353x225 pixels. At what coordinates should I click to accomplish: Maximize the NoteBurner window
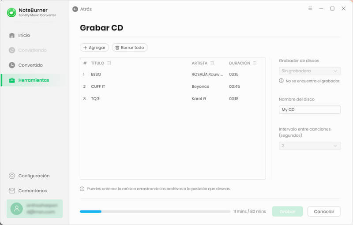(332, 8)
